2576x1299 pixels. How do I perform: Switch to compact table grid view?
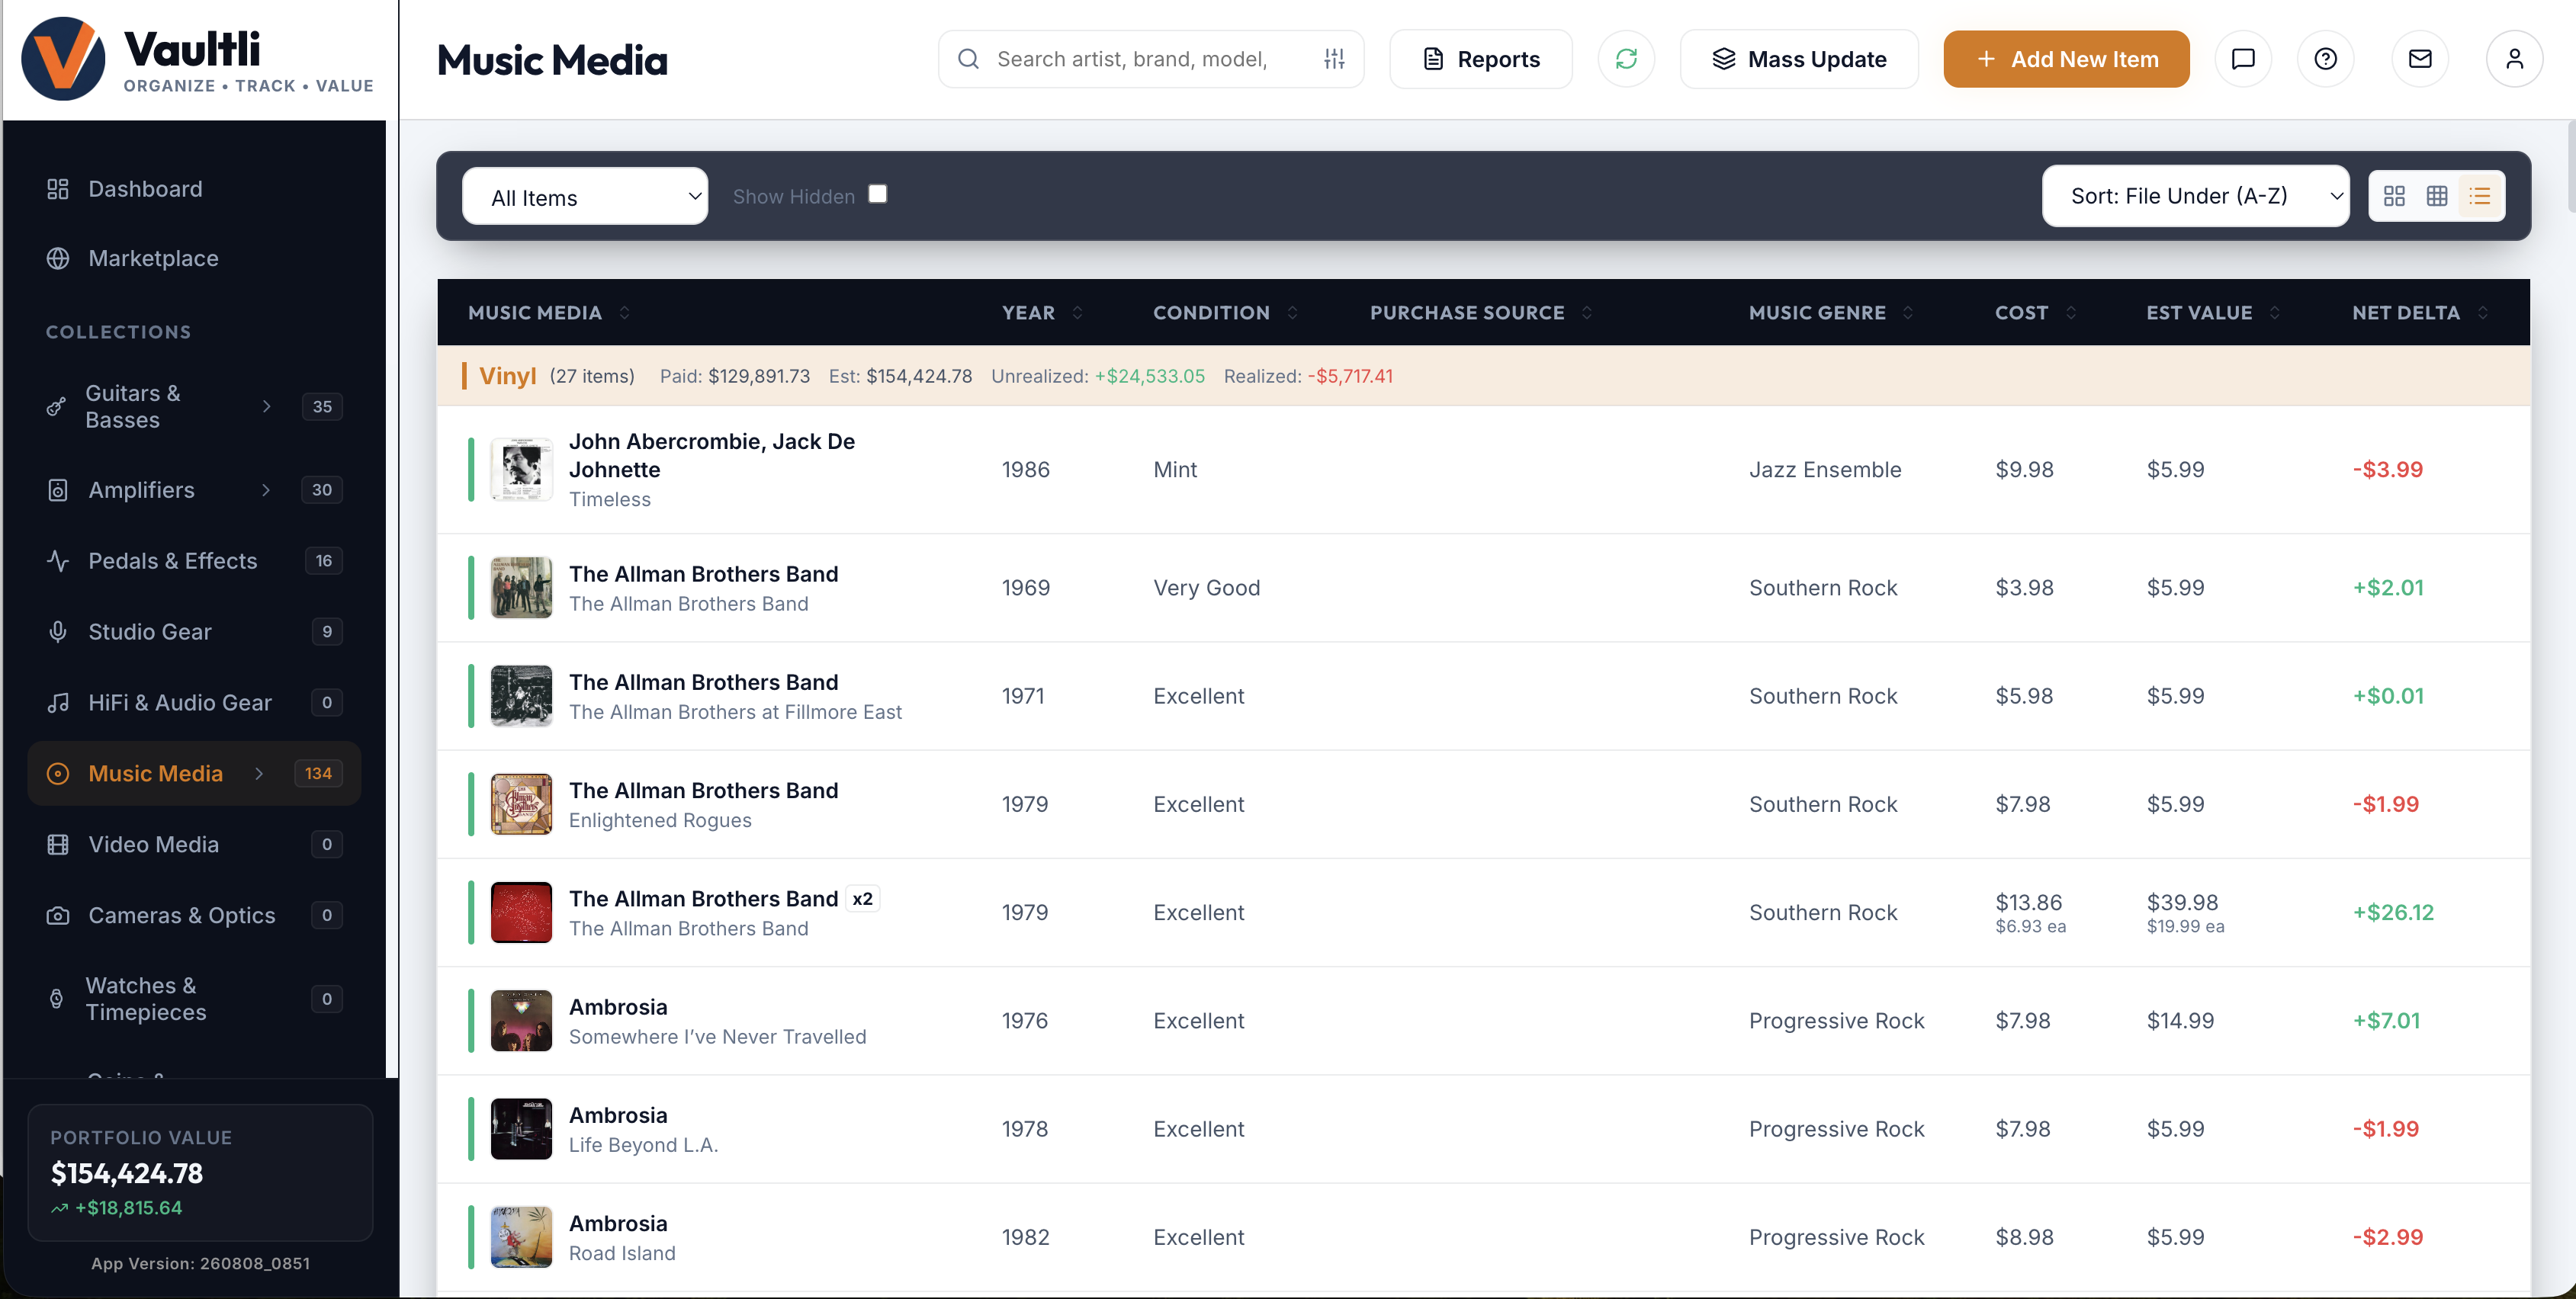(2437, 196)
